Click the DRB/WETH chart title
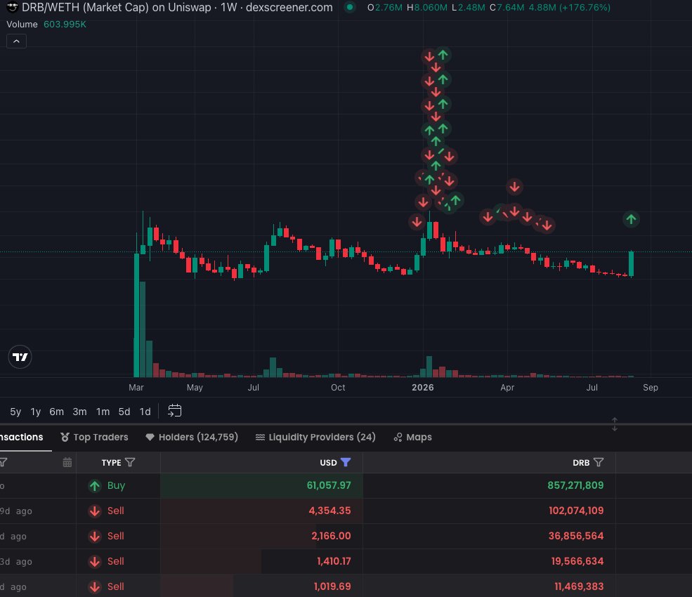 (177, 8)
